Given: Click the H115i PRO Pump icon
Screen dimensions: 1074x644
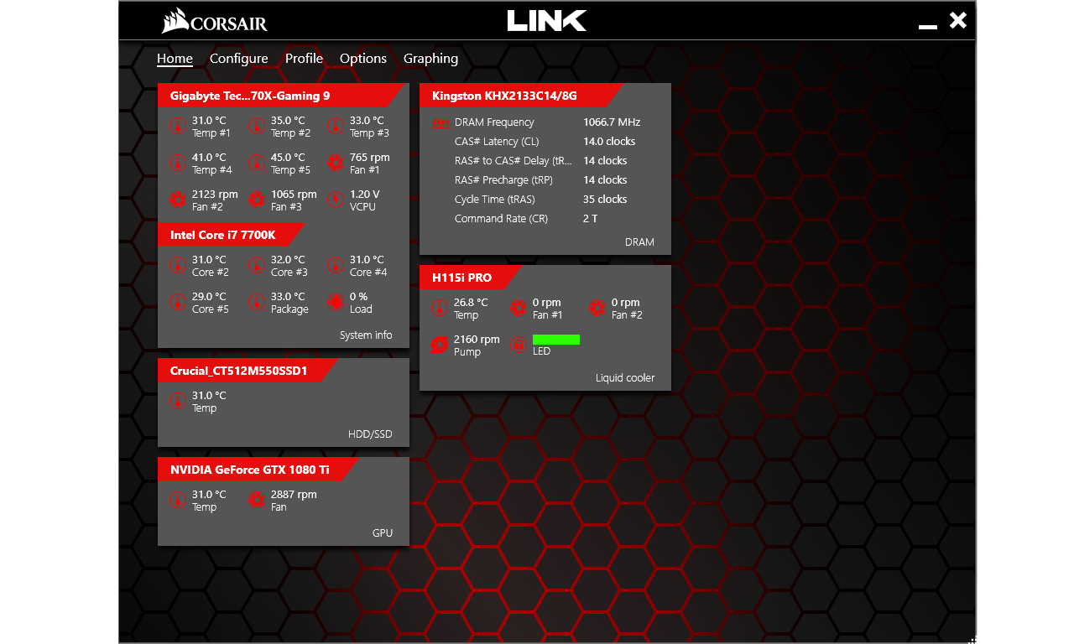Looking at the screenshot, I should click(439, 345).
